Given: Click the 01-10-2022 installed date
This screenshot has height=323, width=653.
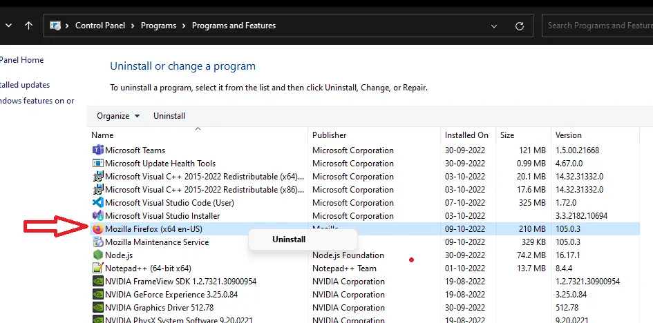Looking at the screenshot, I should click(x=465, y=268).
